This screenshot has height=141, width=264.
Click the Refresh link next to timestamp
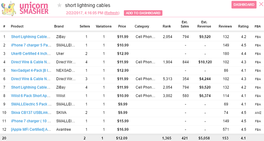click(112, 13)
